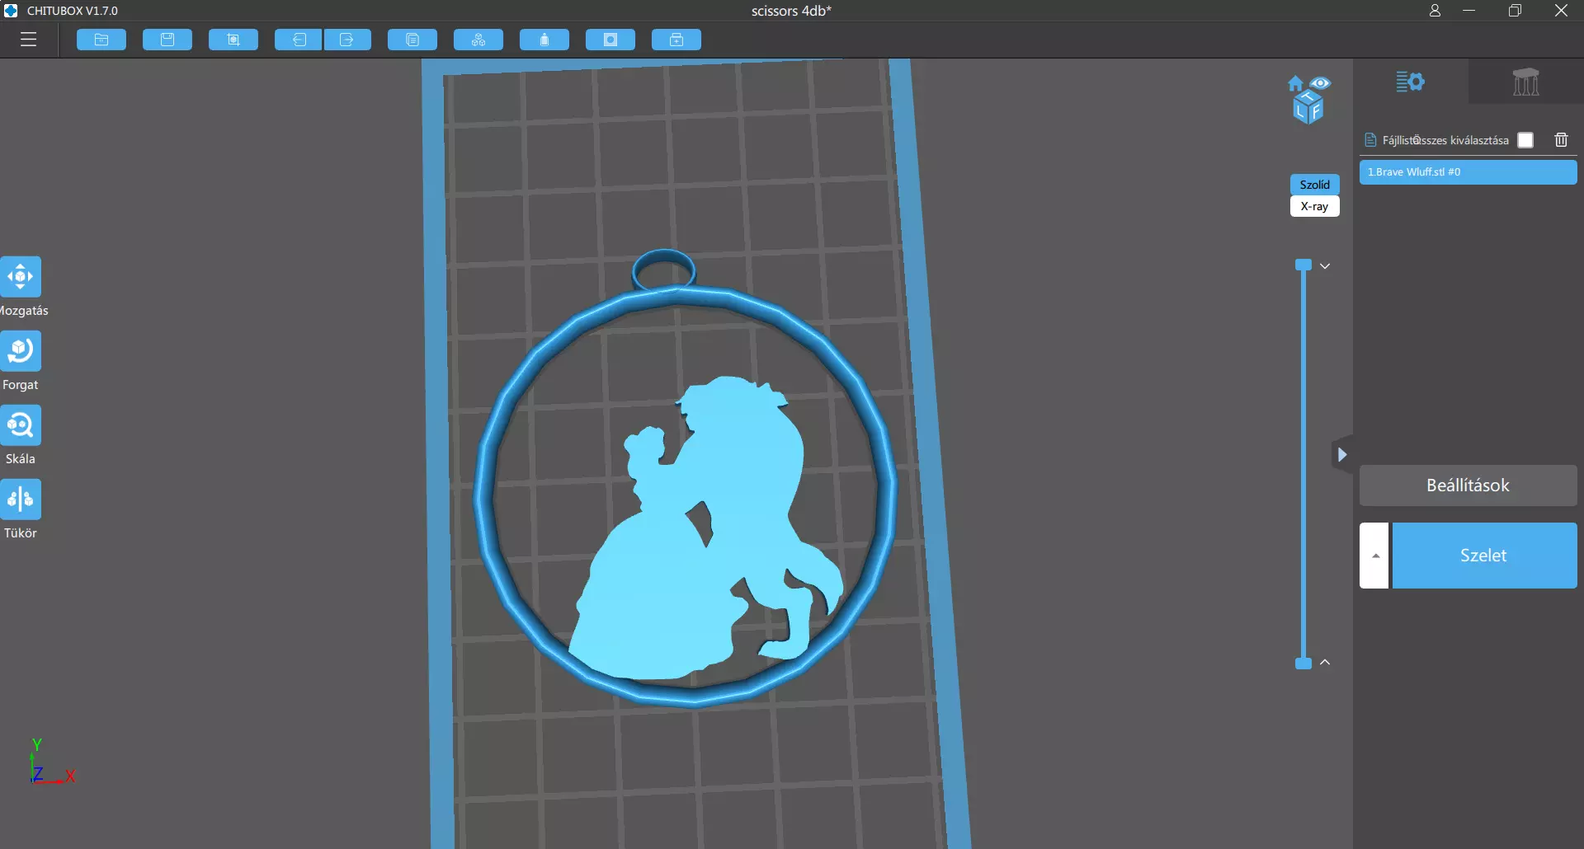The image size is (1584, 849).
Task: Close the CHITUBOX window
Action: pos(1561,11)
